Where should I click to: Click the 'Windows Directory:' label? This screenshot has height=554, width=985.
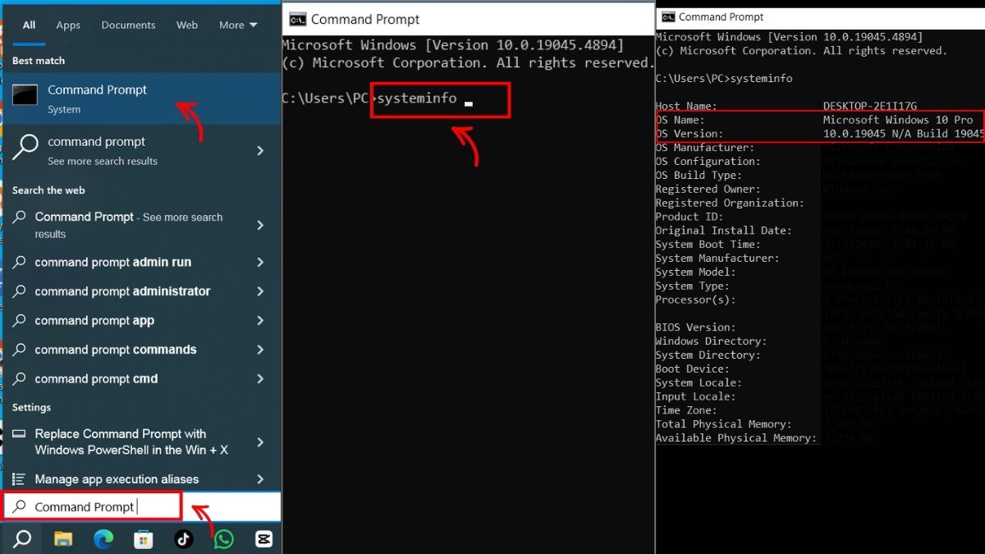click(712, 341)
